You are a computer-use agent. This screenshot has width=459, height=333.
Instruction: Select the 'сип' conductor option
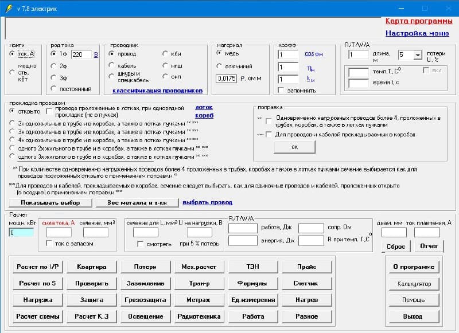(165, 76)
